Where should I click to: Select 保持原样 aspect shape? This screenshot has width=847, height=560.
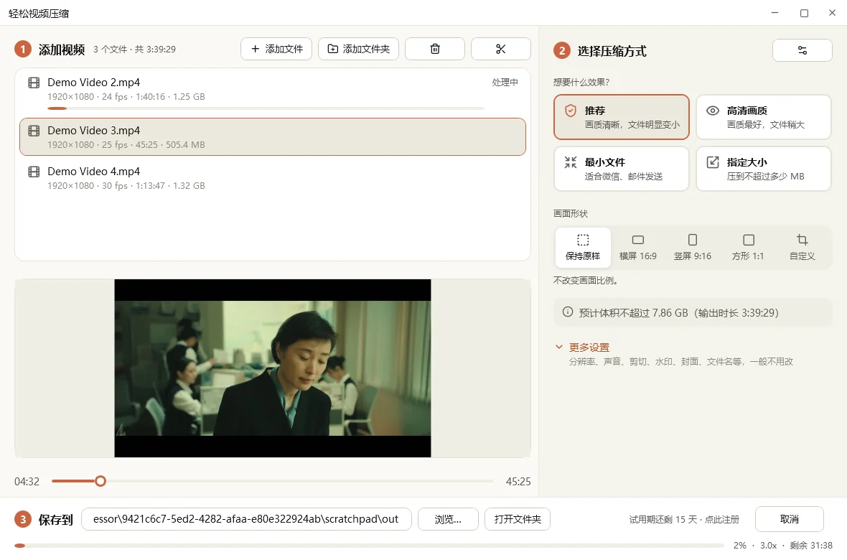(x=583, y=248)
